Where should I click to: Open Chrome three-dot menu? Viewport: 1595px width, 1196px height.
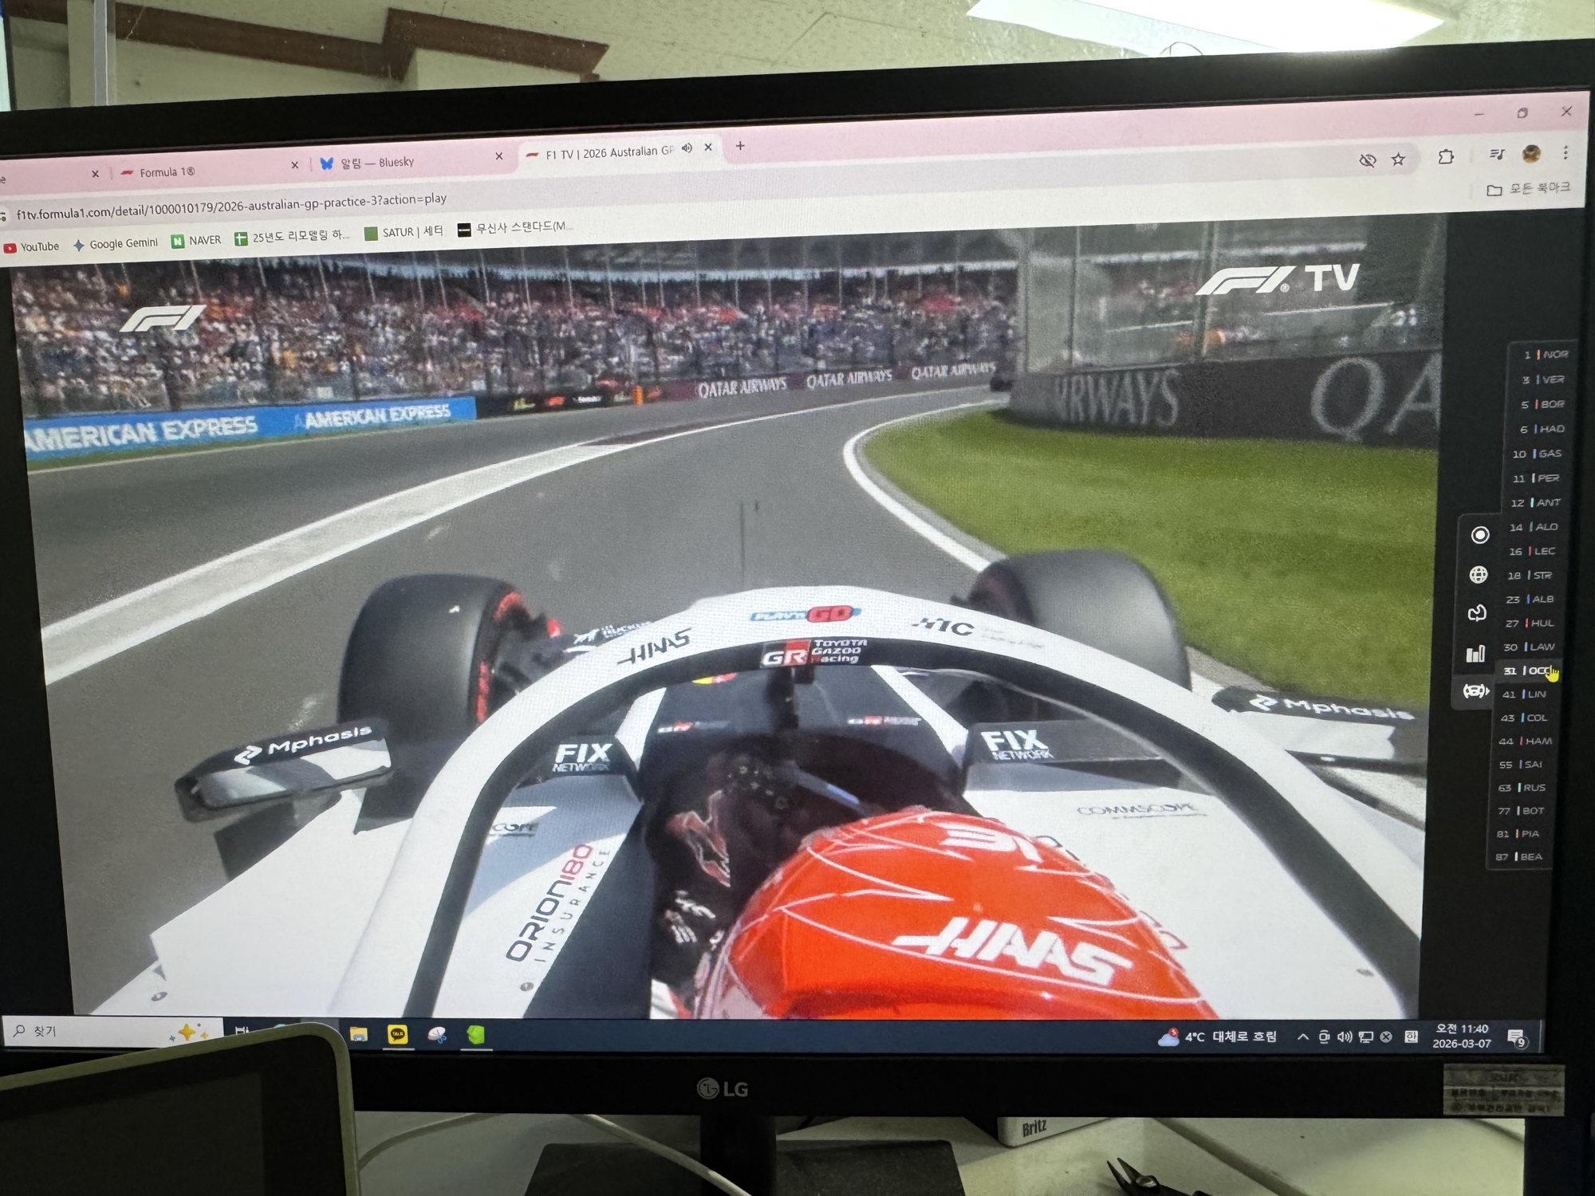click(x=1565, y=152)
